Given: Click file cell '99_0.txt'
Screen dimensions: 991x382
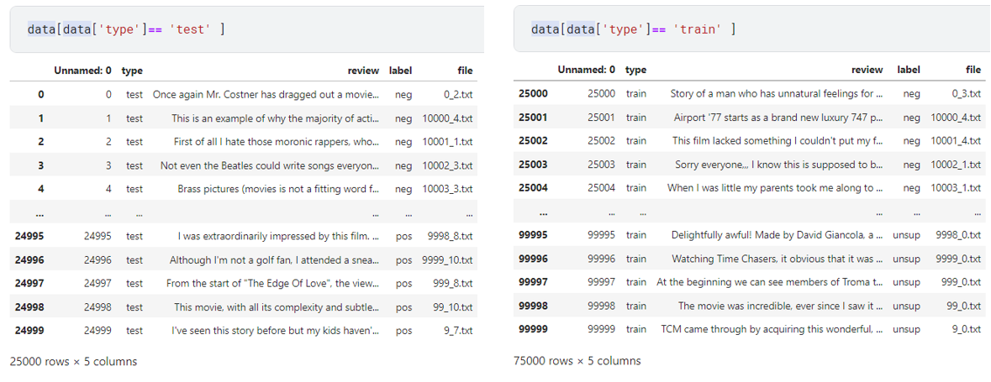Looking at the screenshot, I should point(964,306).
